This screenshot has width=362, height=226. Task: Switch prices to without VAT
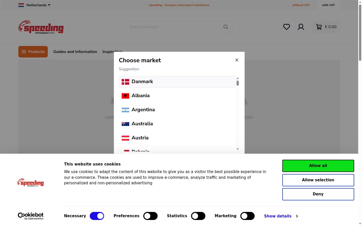[x=301, y=5]
